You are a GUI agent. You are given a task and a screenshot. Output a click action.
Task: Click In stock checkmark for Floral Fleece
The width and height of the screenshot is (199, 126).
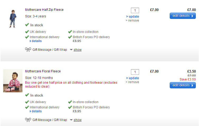click(x=27, y=95)
